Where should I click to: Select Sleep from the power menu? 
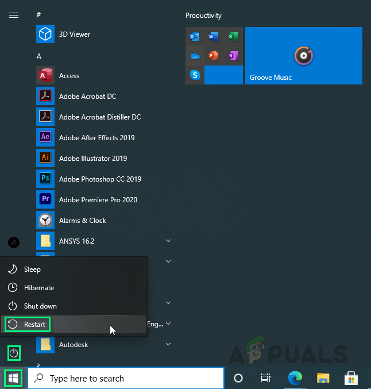(74, 269)
